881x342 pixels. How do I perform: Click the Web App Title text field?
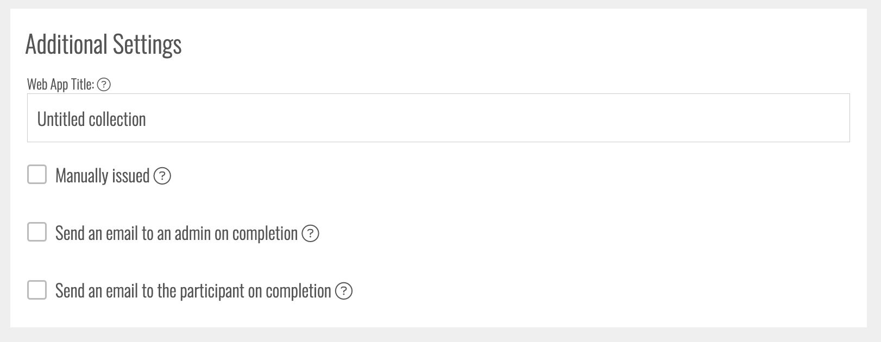(438, 118)
